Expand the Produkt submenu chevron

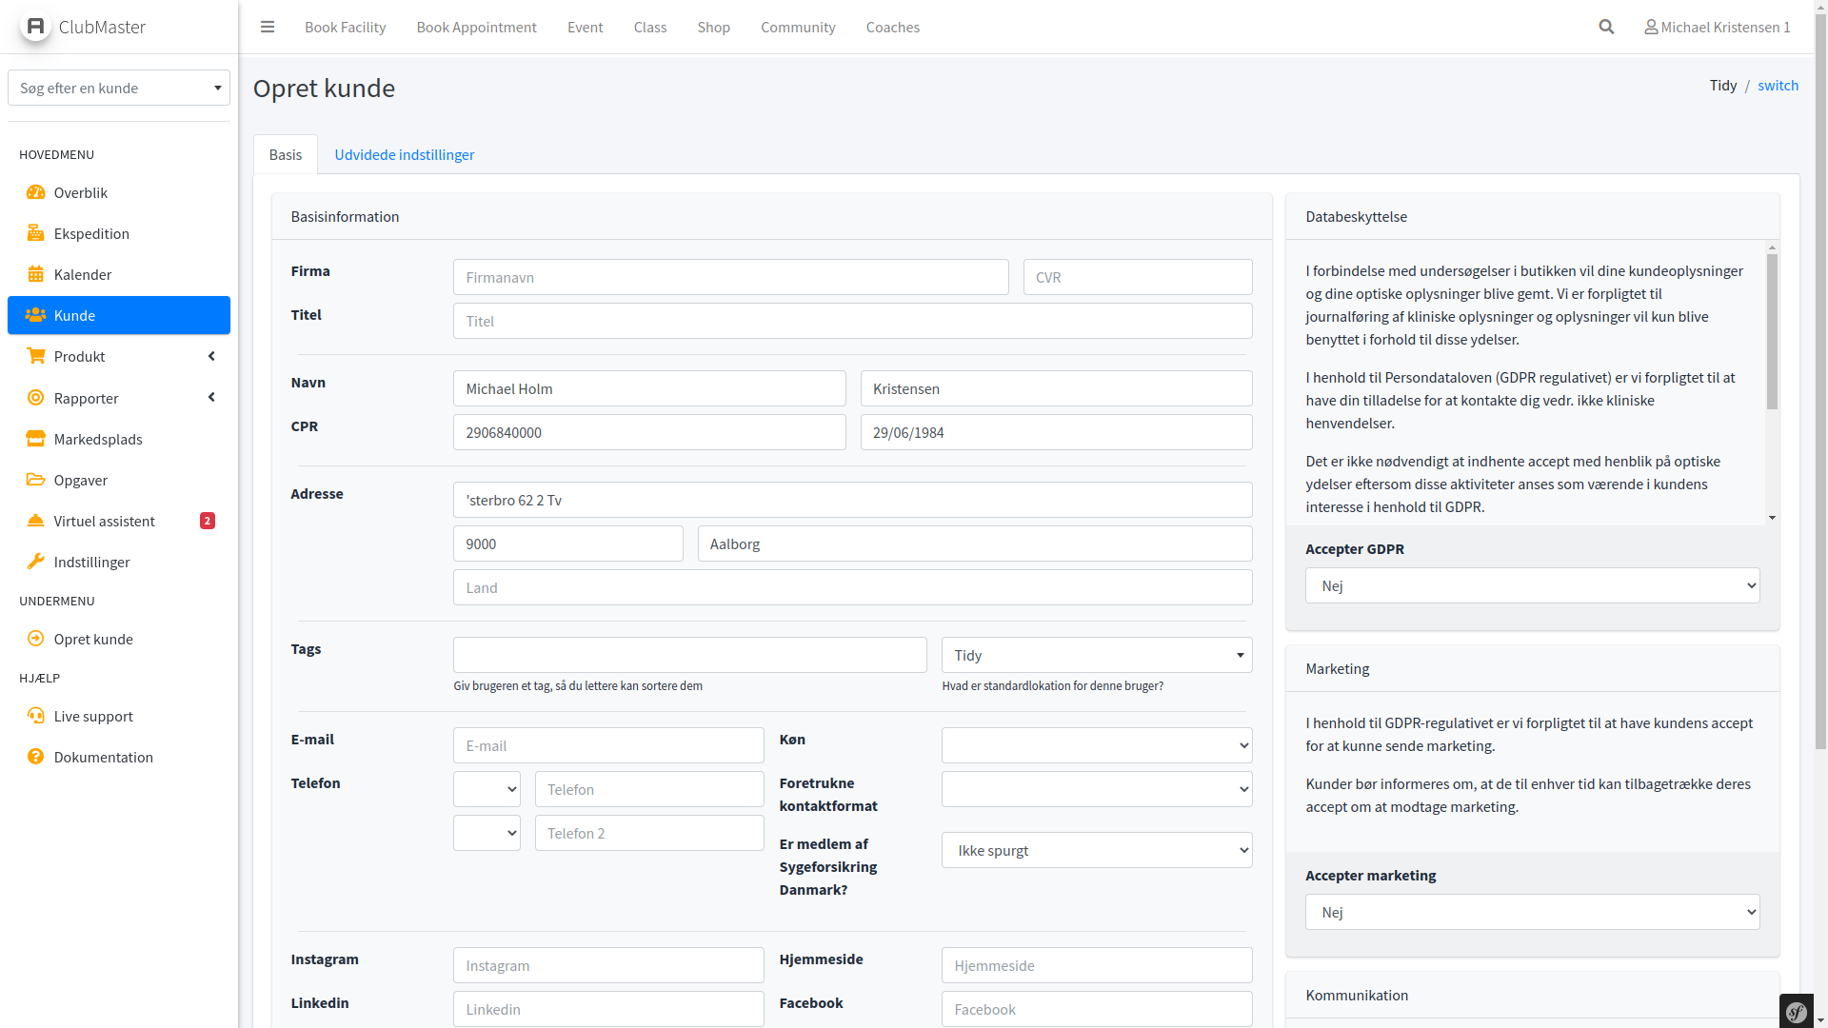(x=211, y=356)
